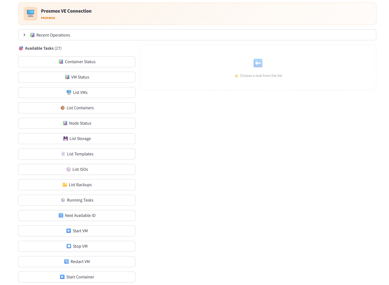Select the List VMs task

[x=77, y=93]
